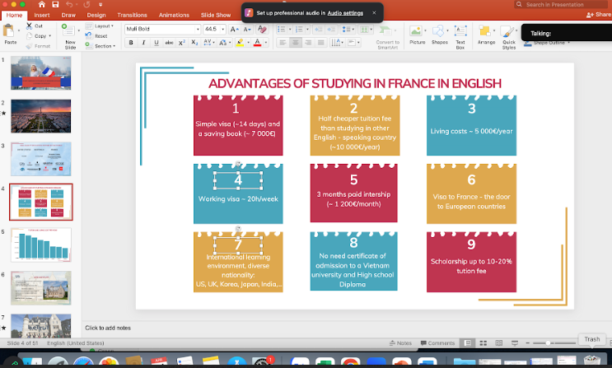Open the Shapes gallery
This screenshot has width=612, height=368.
(440, 31)
